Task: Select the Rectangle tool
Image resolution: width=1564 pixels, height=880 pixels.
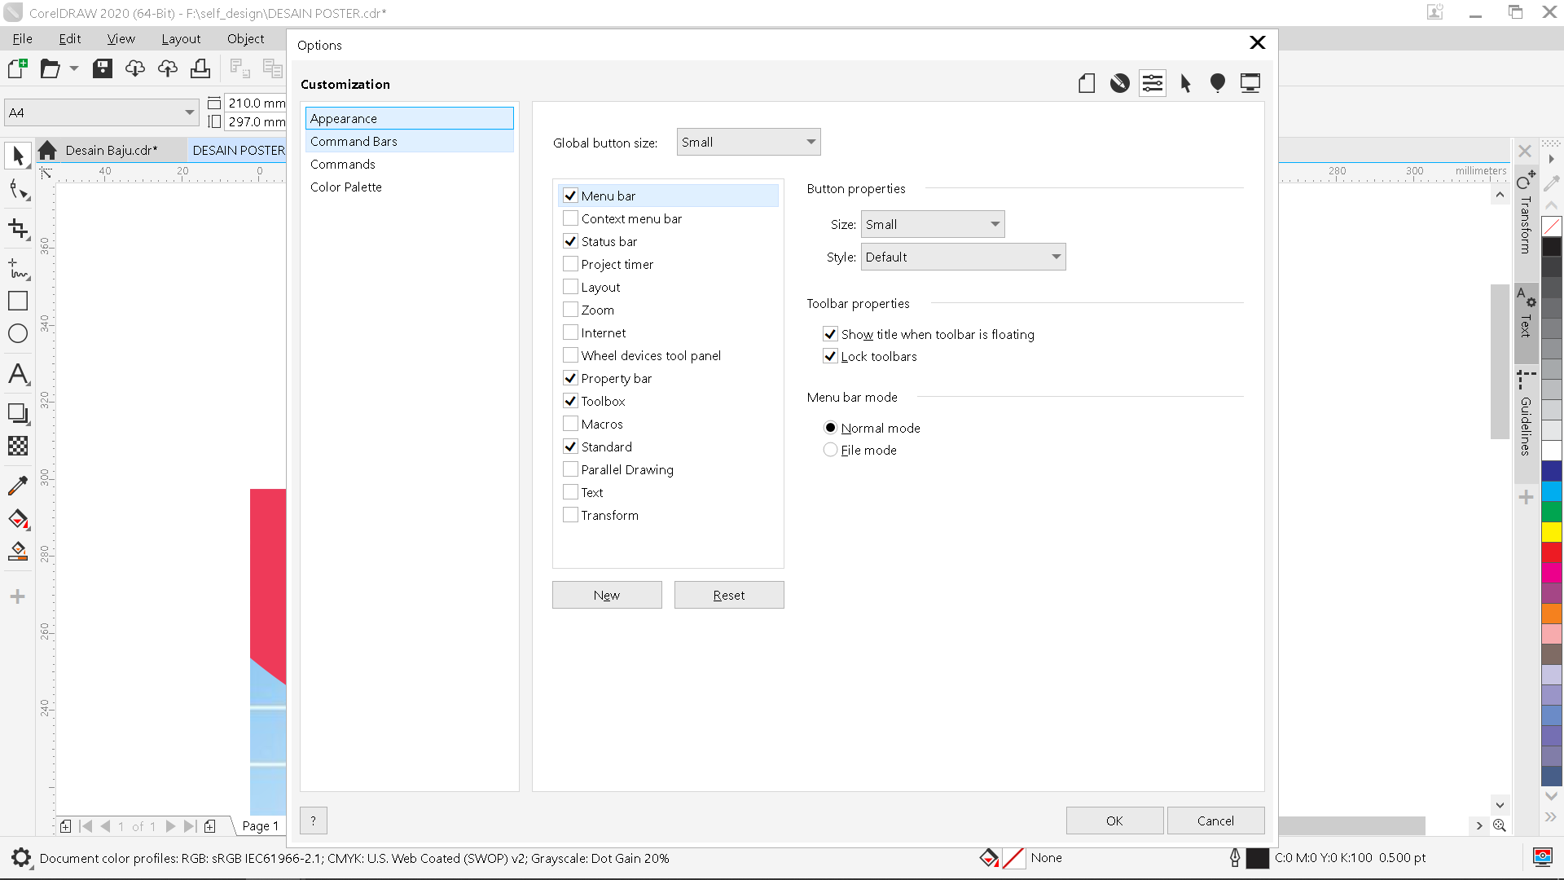Action: click(x=17, y=300)
